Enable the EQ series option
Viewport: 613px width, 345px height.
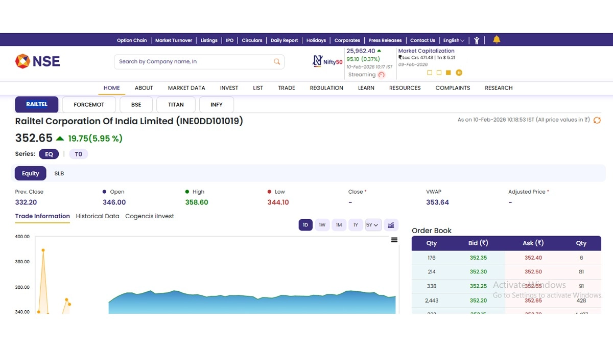tap(49, 154)
